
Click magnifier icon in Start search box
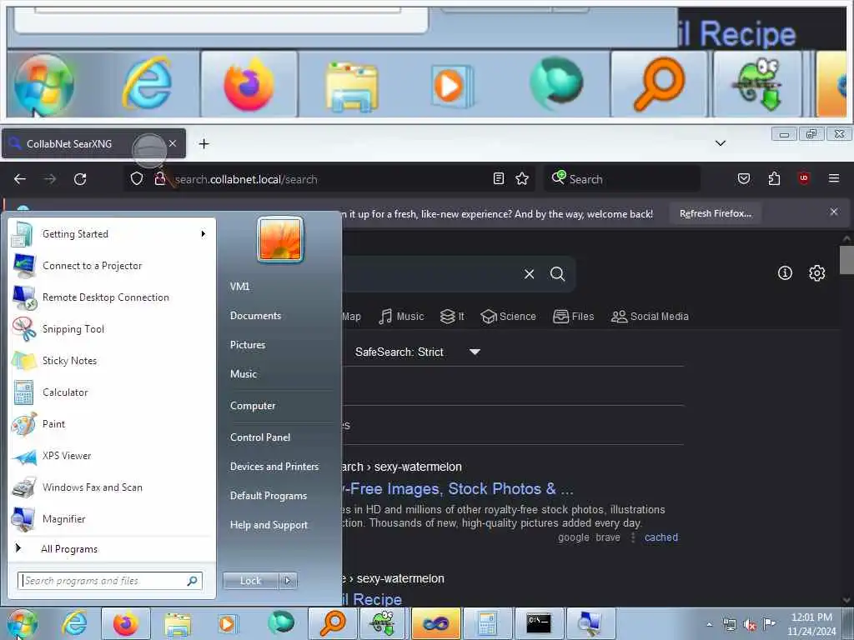coord(193,581)
